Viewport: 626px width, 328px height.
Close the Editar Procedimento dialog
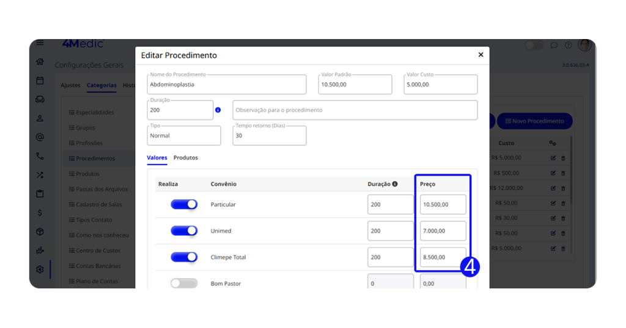pyautogui.click(x=481, y=55)
